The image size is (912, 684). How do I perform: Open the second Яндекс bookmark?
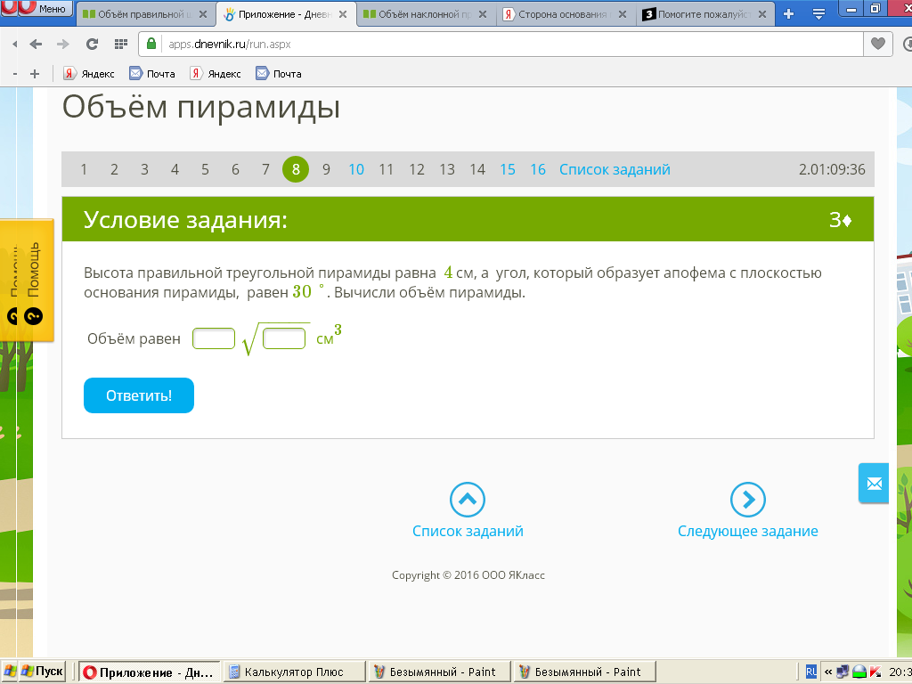coord(216,74)
